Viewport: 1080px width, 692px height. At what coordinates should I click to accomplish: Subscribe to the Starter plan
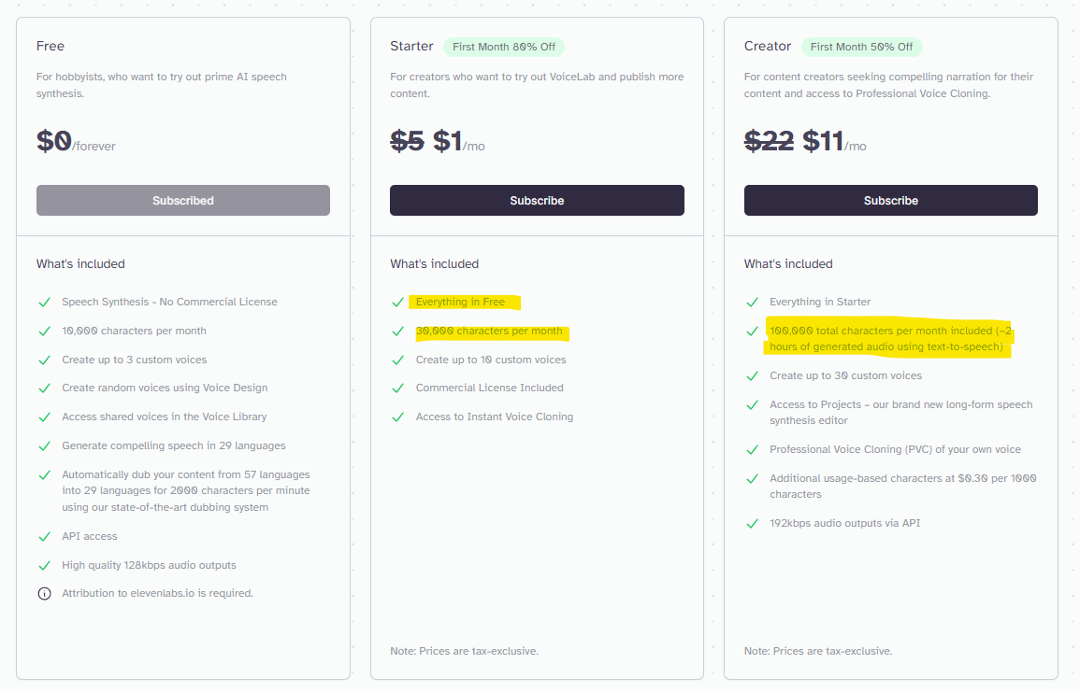click(537, 201)
